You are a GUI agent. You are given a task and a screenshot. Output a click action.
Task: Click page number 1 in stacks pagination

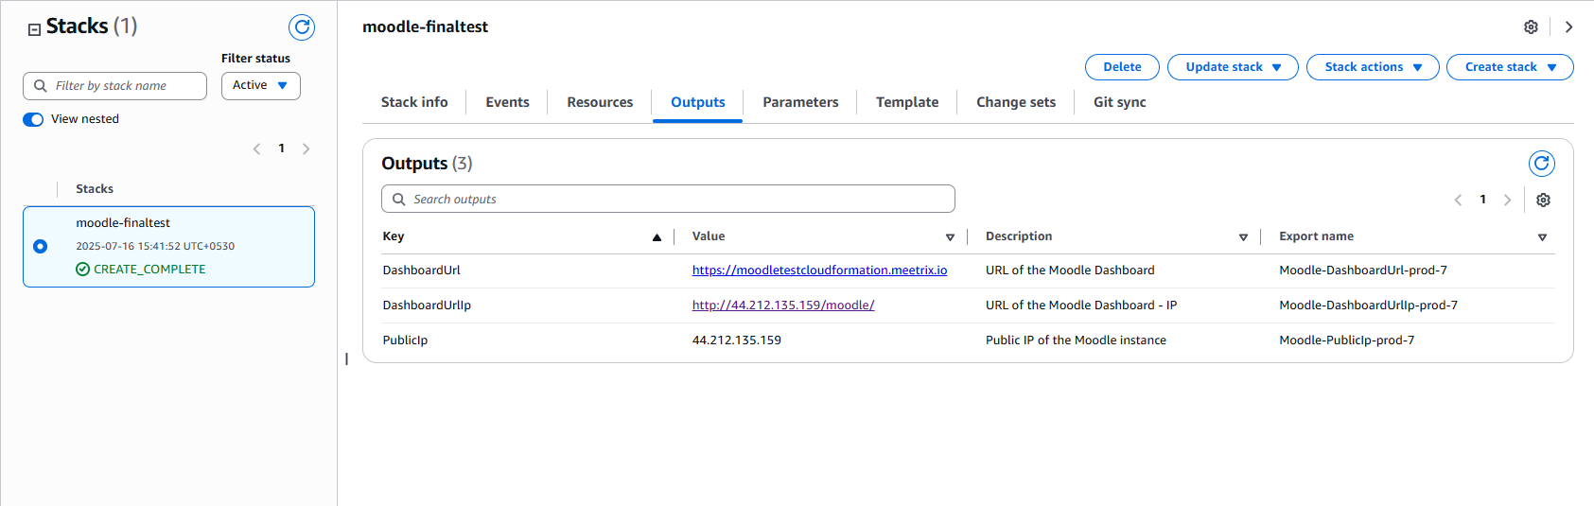click(x=281, y=148)
